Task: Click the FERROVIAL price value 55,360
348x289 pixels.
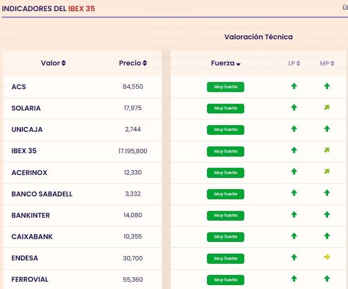Action: tap(133, 279)
